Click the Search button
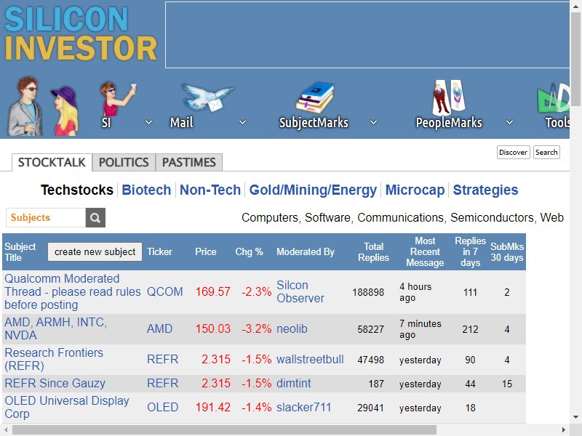Image resolution: width=582 pixels, height=436 pixels. tap(546, 153)
